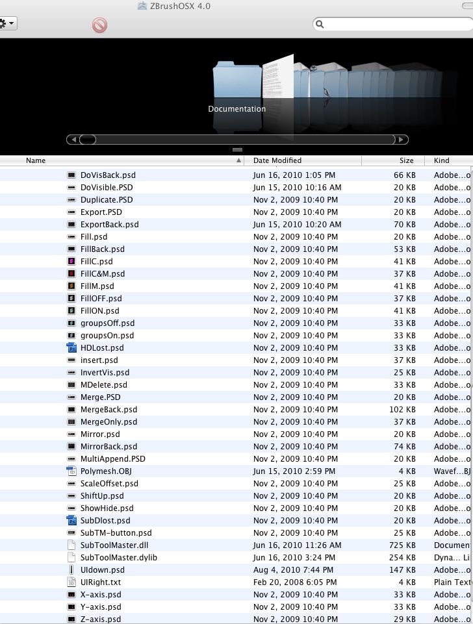Click the FillM.psd file icon
Viewport: 473px width, 624px height.
click(x=71, y=286)
